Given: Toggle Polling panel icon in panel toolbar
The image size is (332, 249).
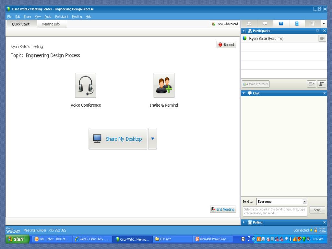Looking at the screenshot, I should (313, 23).
